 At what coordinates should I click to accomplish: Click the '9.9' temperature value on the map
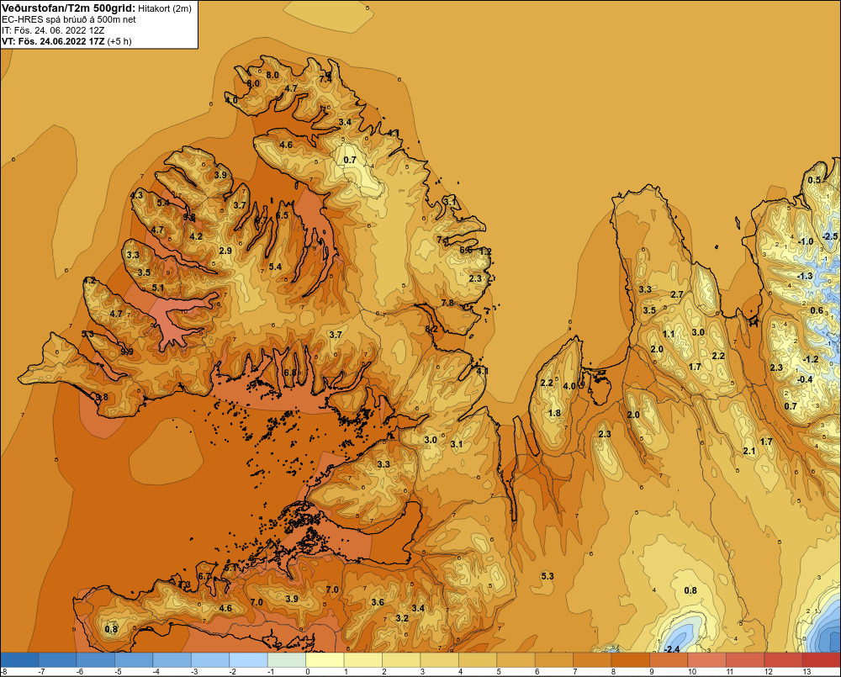tap(127, 352)
